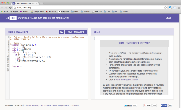Click the Tweet button
This screenshot has height=110, width=181.
(x=128, y=105)
